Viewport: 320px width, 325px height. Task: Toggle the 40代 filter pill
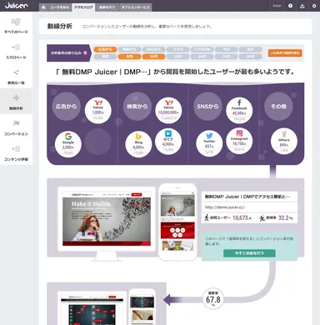pyautogui.click(x=202, y=57)
